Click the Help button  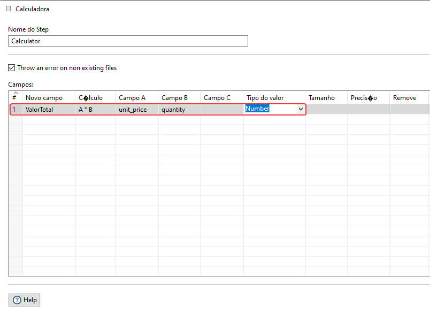click(25, 300)
